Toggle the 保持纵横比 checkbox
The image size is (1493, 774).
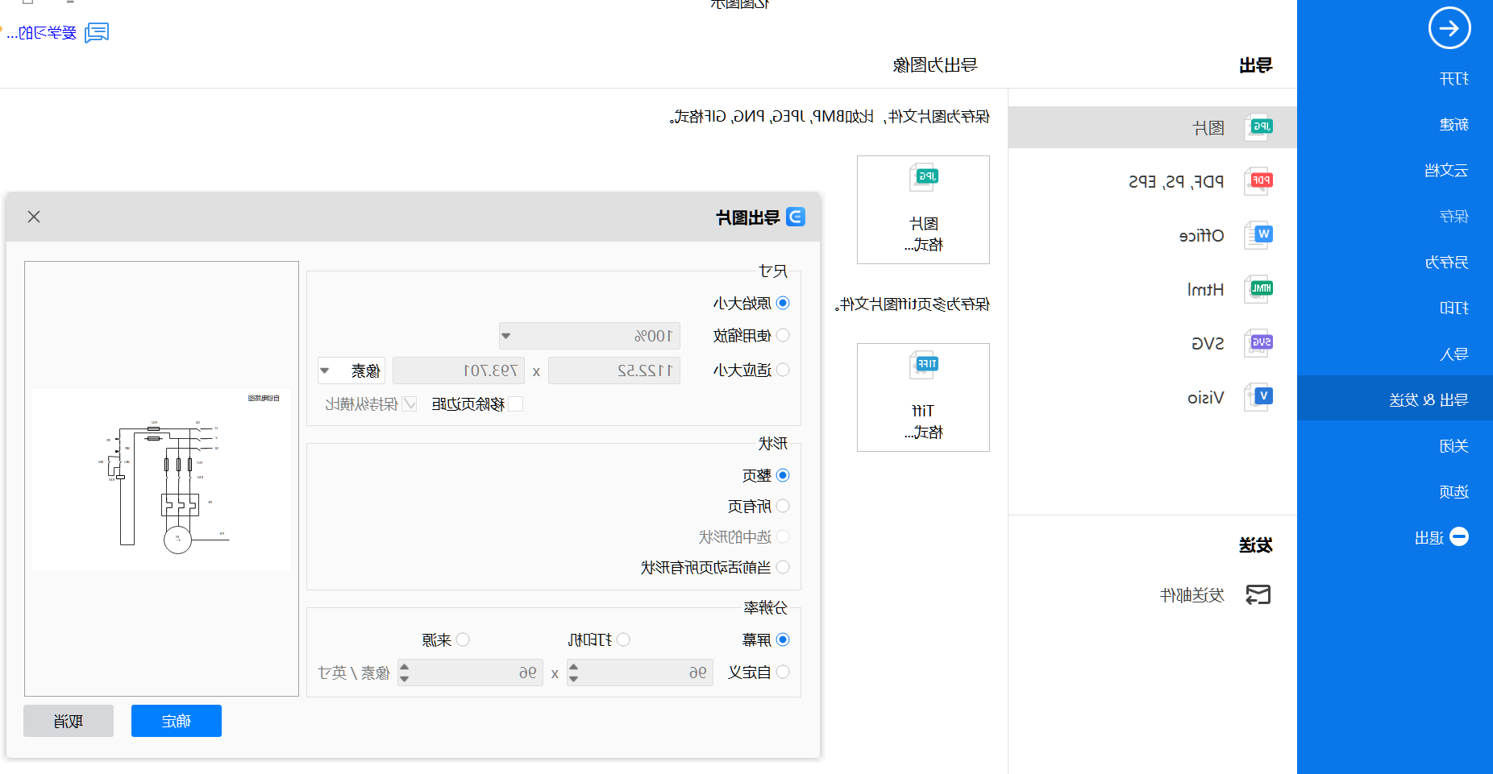click(410, 404)
